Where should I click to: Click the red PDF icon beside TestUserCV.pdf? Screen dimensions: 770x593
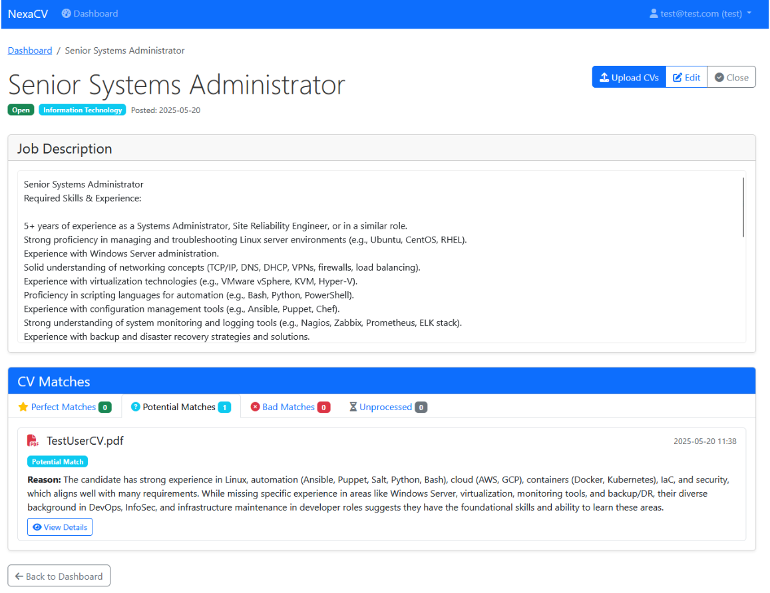click(33, 440)
